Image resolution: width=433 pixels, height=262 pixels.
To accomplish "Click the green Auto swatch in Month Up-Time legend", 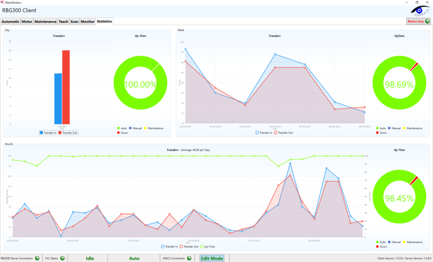I will pyautogui.click(x=377, y=242).
